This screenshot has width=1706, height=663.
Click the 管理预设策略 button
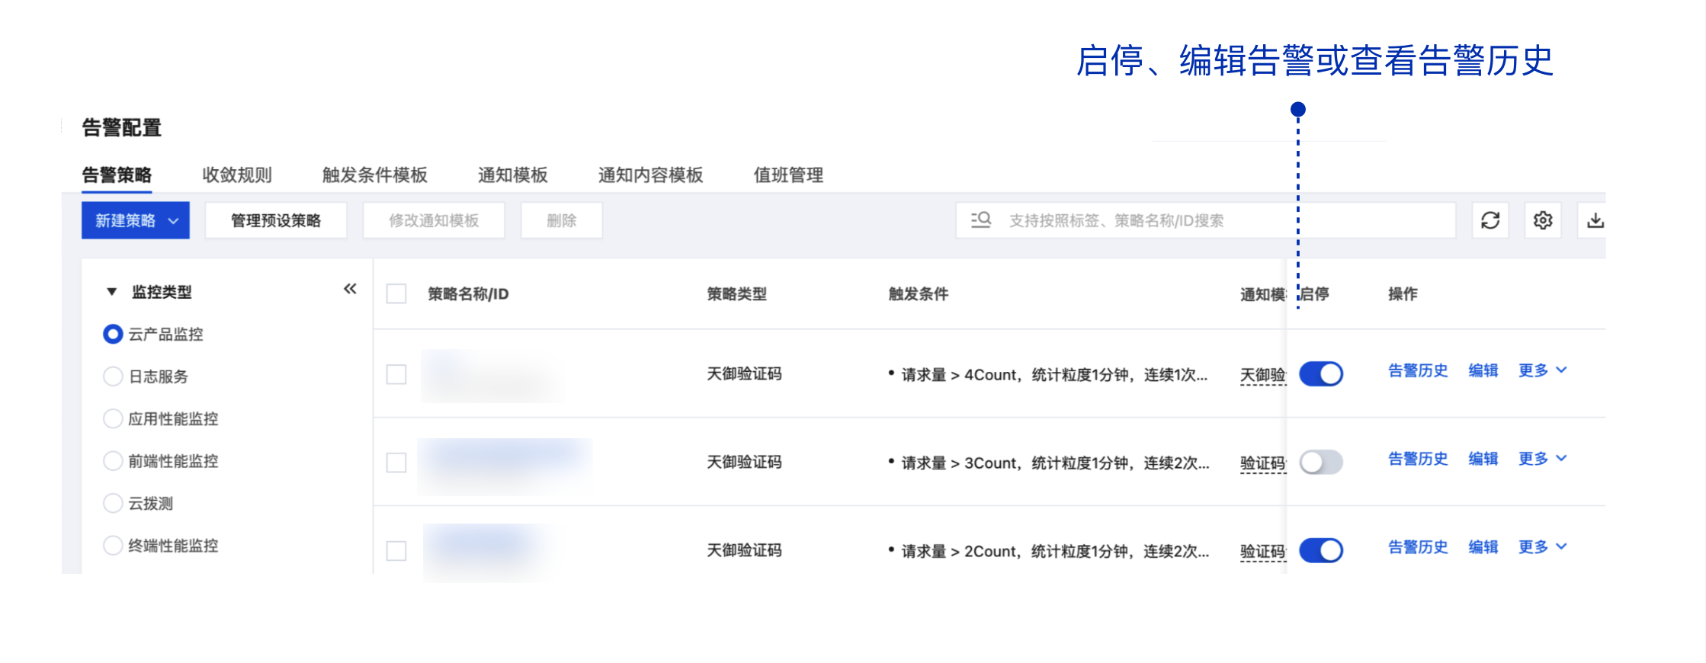[276, 221]
